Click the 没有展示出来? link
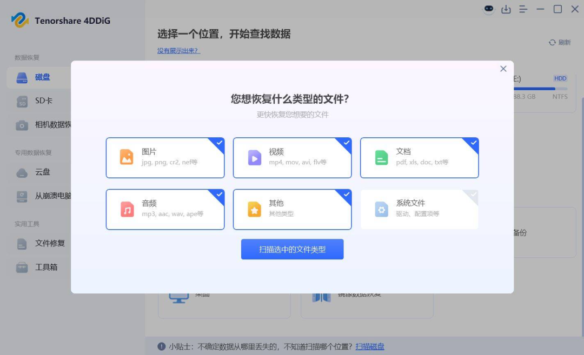The width and height of the screenshot is (584, 355). pos(178,50)
